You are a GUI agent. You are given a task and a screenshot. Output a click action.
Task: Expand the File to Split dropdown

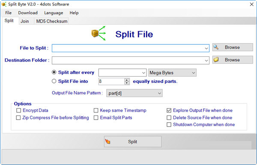coord(206,48)
